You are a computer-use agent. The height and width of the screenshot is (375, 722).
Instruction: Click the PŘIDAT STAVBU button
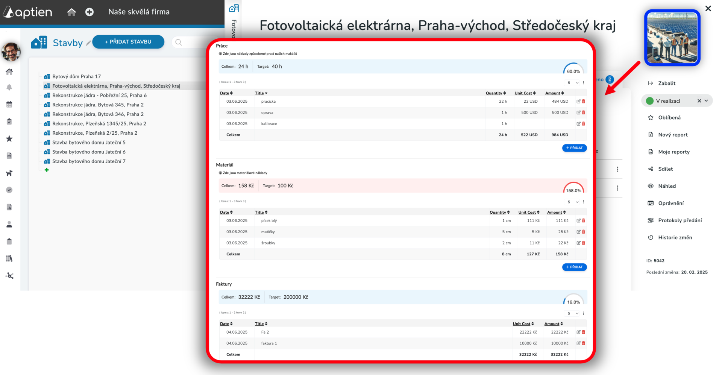[128, 42]
